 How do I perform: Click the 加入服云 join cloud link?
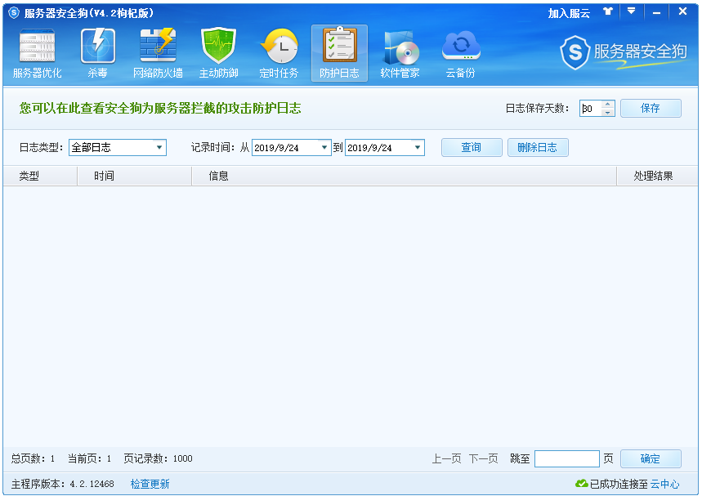click(x=569, y=13)
